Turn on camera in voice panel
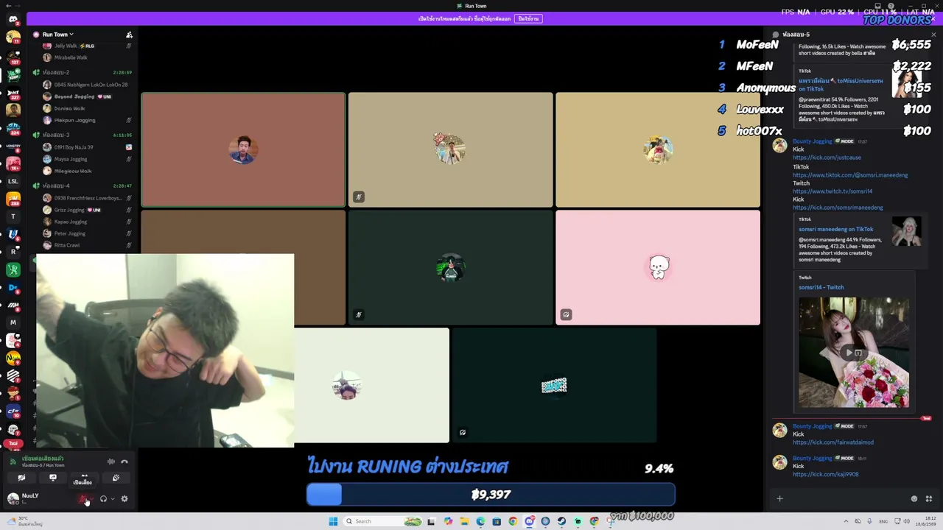Screen dimensions: 943x530 pyautogui.click(x=21, y=478)
